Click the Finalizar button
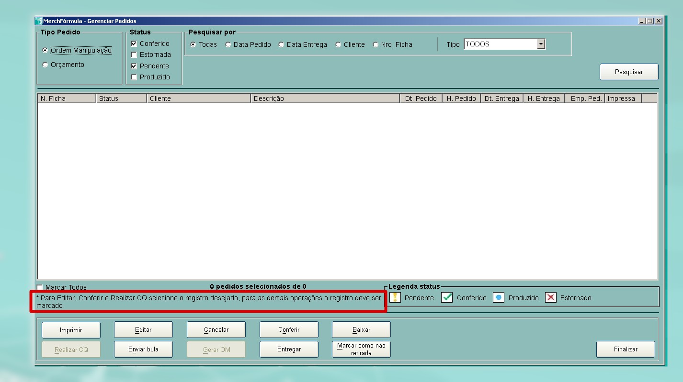This screenshot has width=683, height=382. coord(625,349)
